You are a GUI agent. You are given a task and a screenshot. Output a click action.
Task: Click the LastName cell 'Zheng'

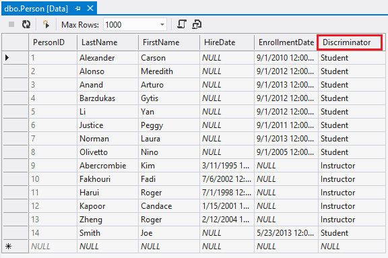tap(108, 220)
